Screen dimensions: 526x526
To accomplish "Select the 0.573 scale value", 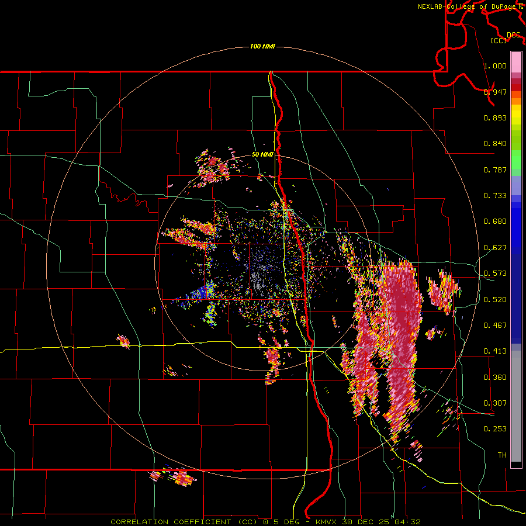I will 495,274.
